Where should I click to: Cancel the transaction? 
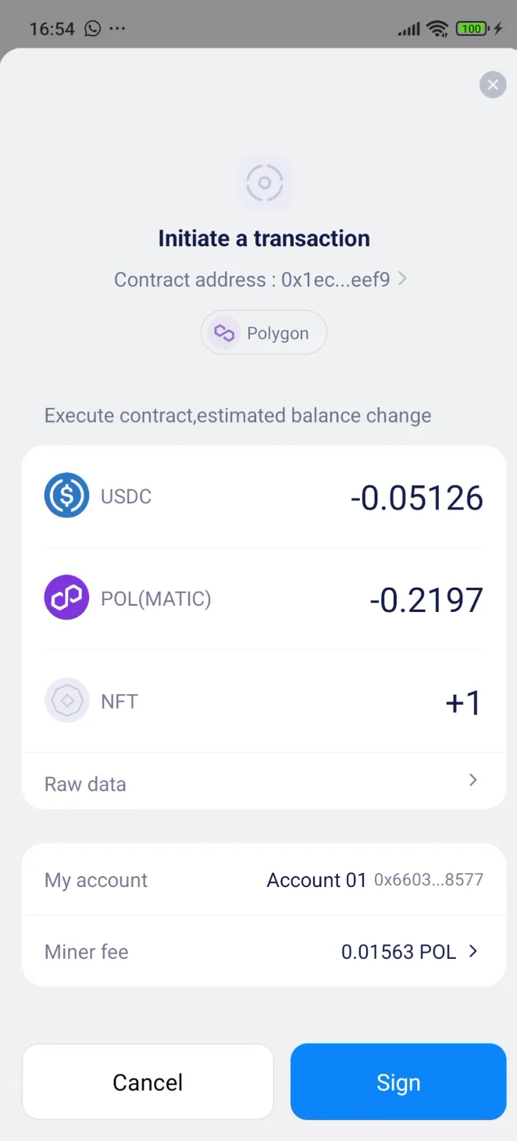[x=148, y=1082]
